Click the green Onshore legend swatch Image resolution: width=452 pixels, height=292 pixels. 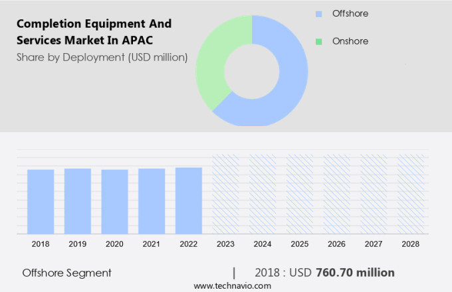point(318,41)
